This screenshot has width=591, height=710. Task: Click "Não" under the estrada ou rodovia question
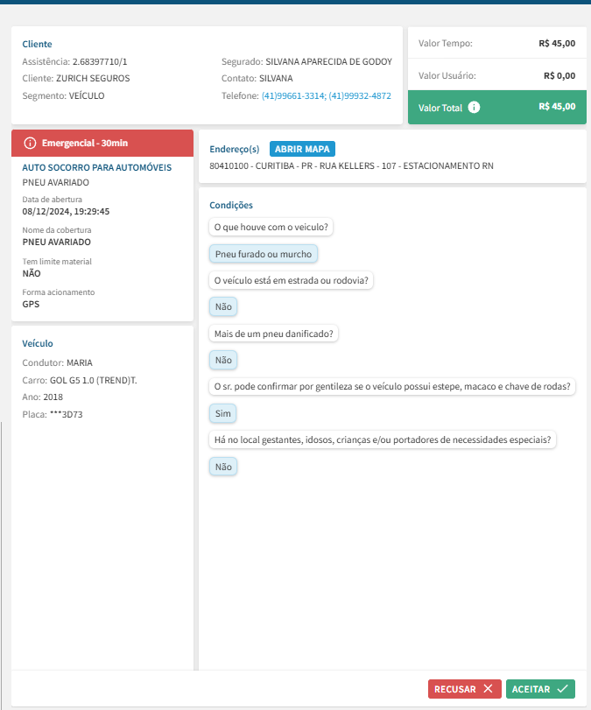223,307
